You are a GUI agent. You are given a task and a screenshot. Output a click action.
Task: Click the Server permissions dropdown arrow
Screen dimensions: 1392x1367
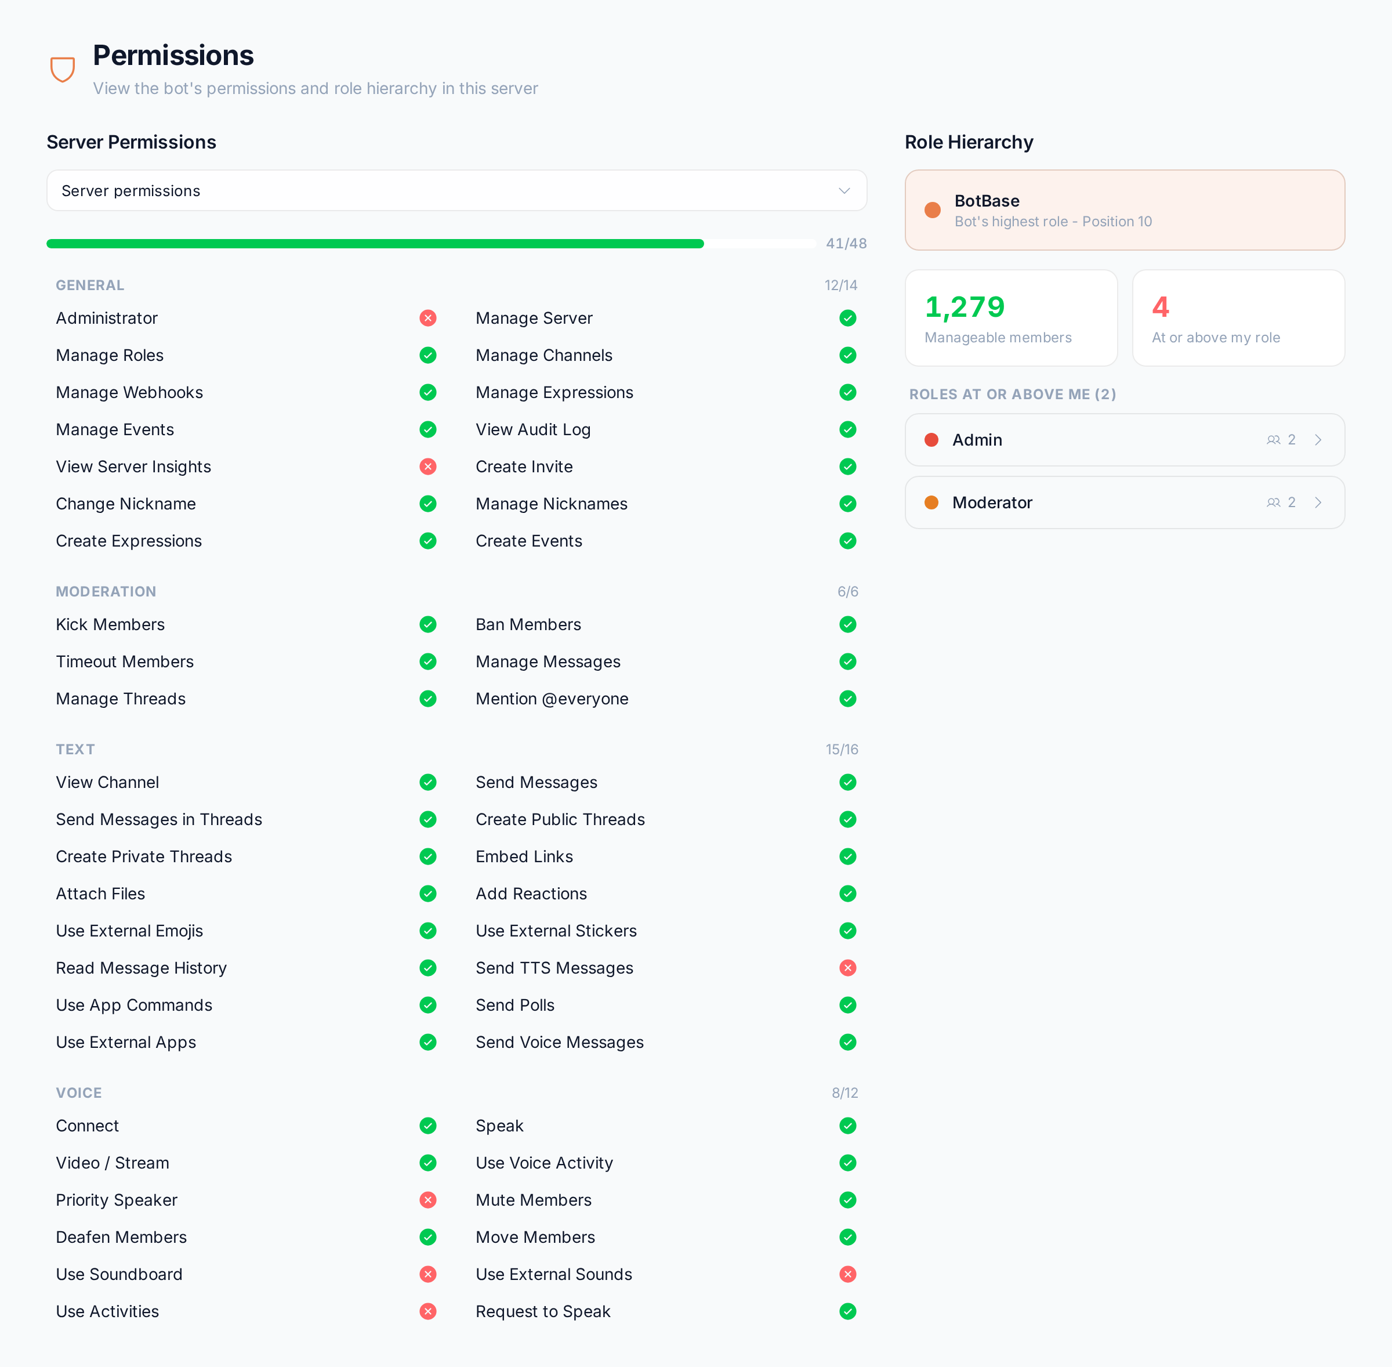844,191
